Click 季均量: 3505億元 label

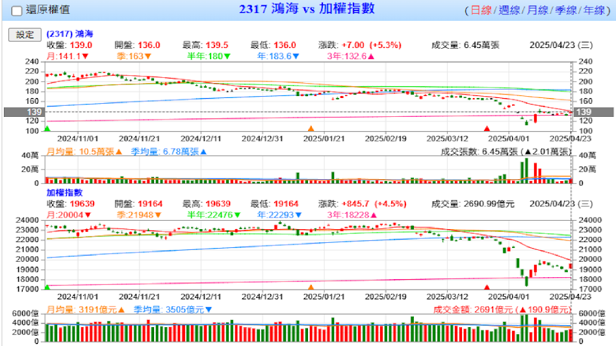[173, 310]
